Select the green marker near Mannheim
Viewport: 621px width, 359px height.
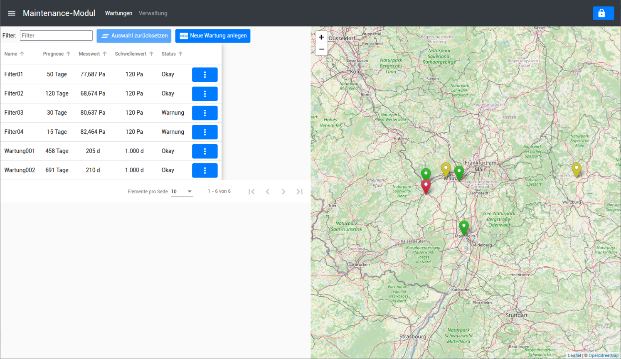click(464, 227)
